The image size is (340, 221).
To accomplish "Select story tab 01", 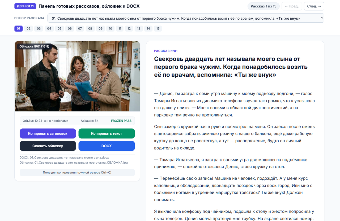I will 18,28.
